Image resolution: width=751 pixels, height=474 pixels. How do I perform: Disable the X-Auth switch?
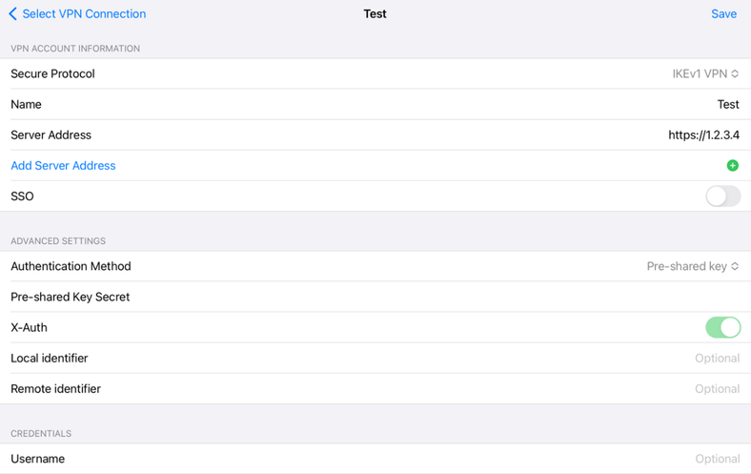(722, 327)
